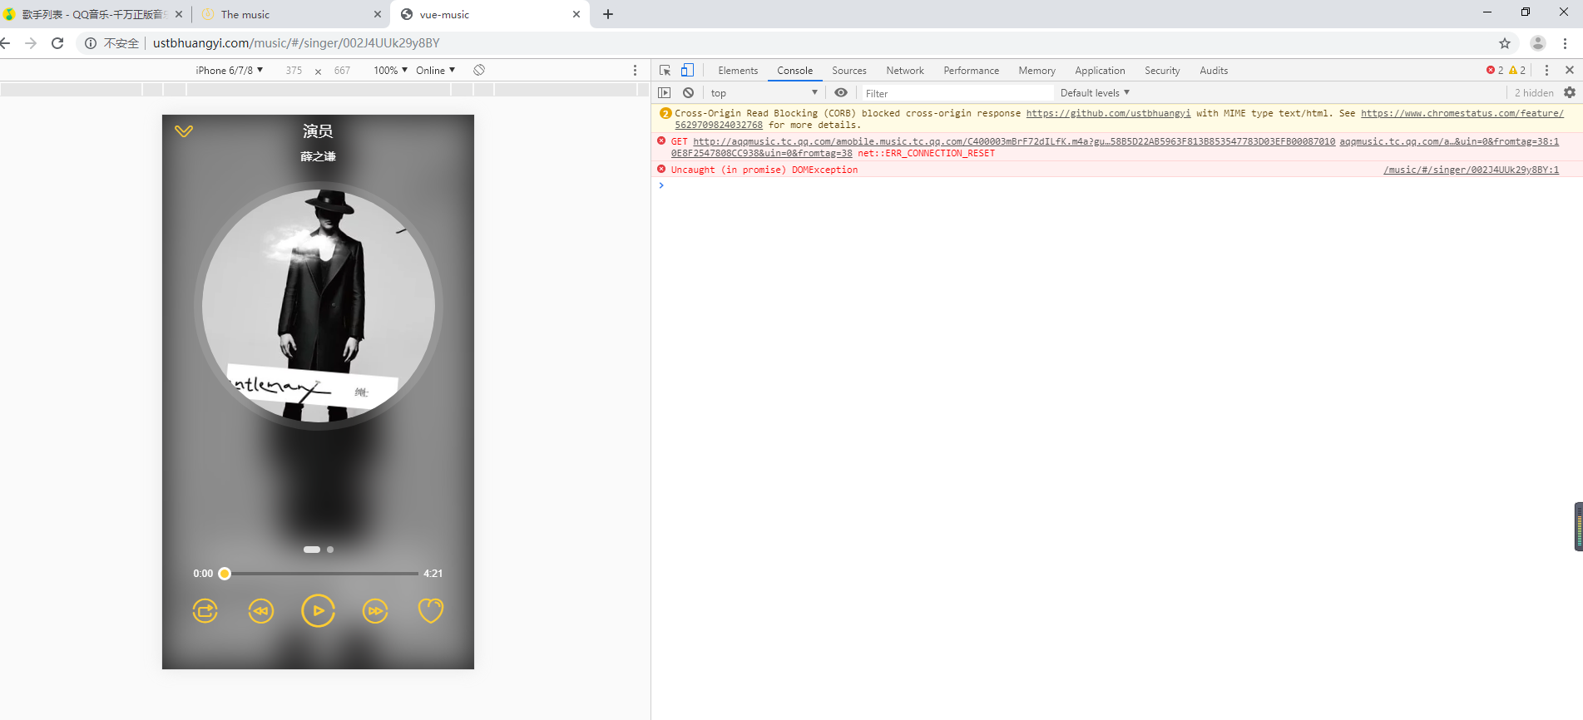Open the Performance panel
Image resolution: width=1583 pixels, height=720 pixels.
[x=972, y=71]
